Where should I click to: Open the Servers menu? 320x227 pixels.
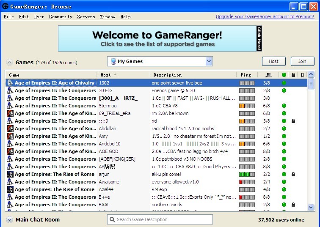[x=86, y=17]
